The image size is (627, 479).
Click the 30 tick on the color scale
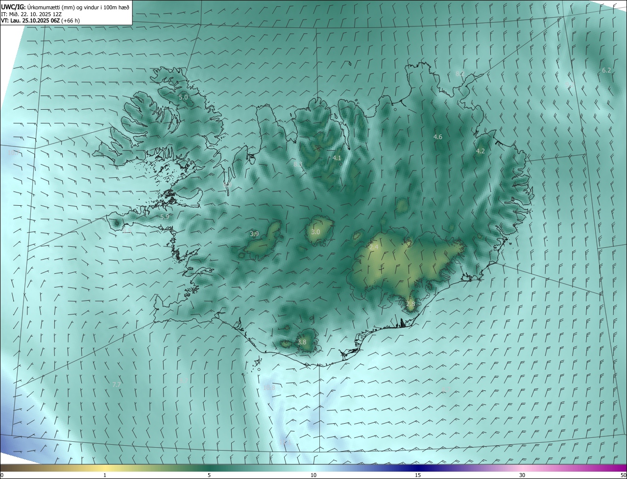click(522, 476)
